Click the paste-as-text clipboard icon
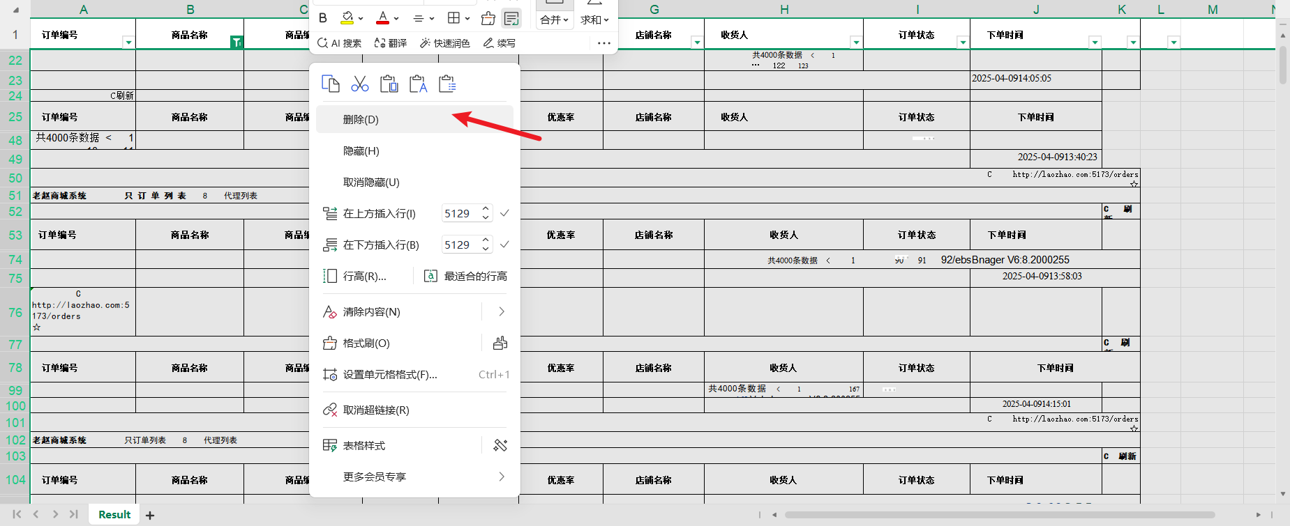The image size is (1290, 526). click(418, 84)
